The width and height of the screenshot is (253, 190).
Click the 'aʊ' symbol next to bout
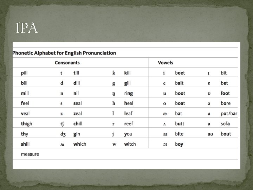coord(210,134)
